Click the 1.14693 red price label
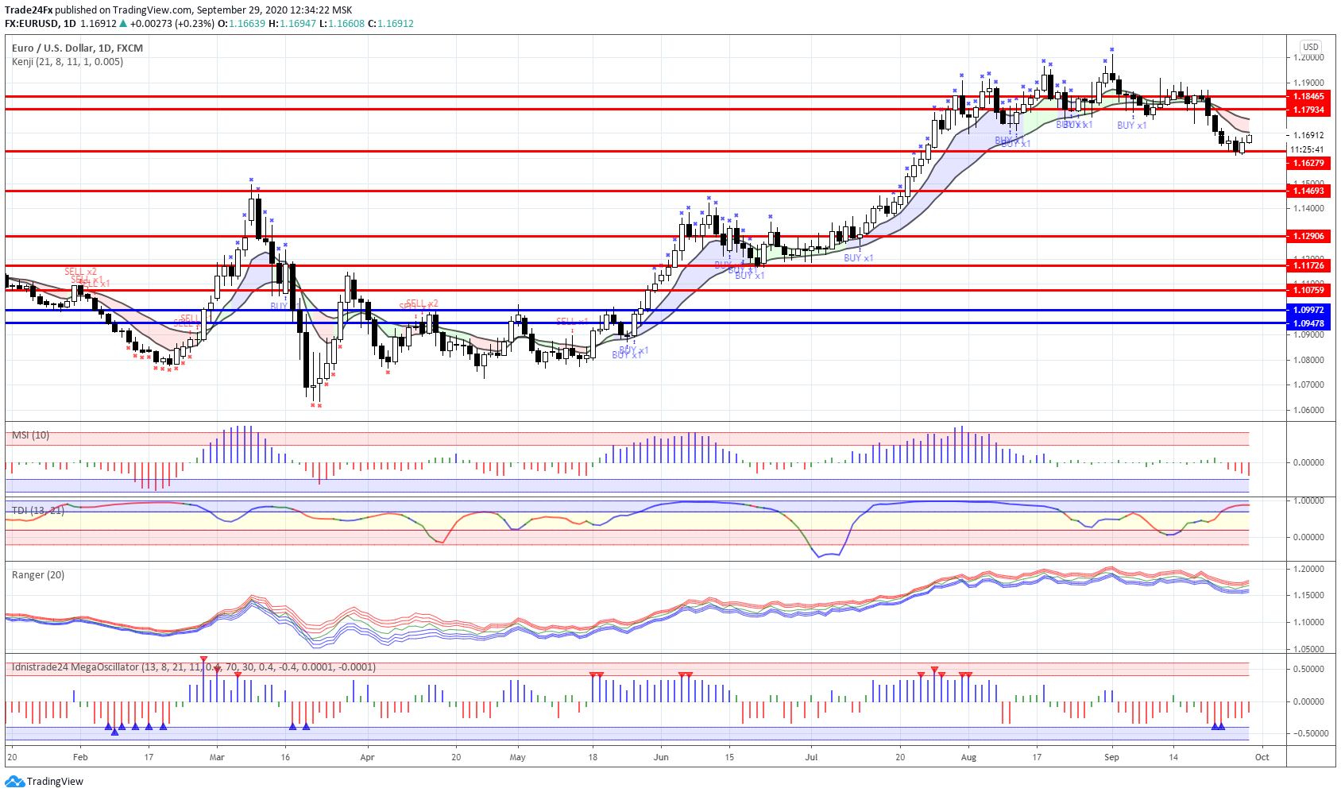 tap(1309, 191)
